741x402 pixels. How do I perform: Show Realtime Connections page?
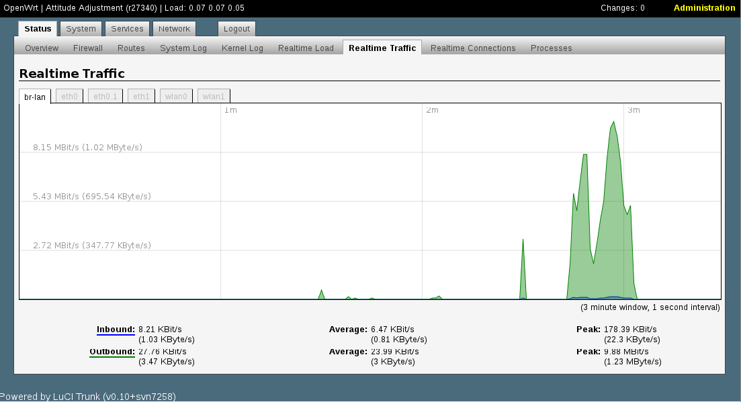(x=473, y=48)
